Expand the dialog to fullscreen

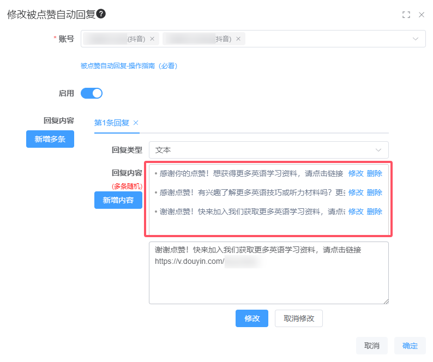[x=406, y=15]
